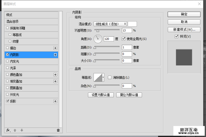
Task: Enable the 消除锯齿 checkbox
Action: (110, 77)
